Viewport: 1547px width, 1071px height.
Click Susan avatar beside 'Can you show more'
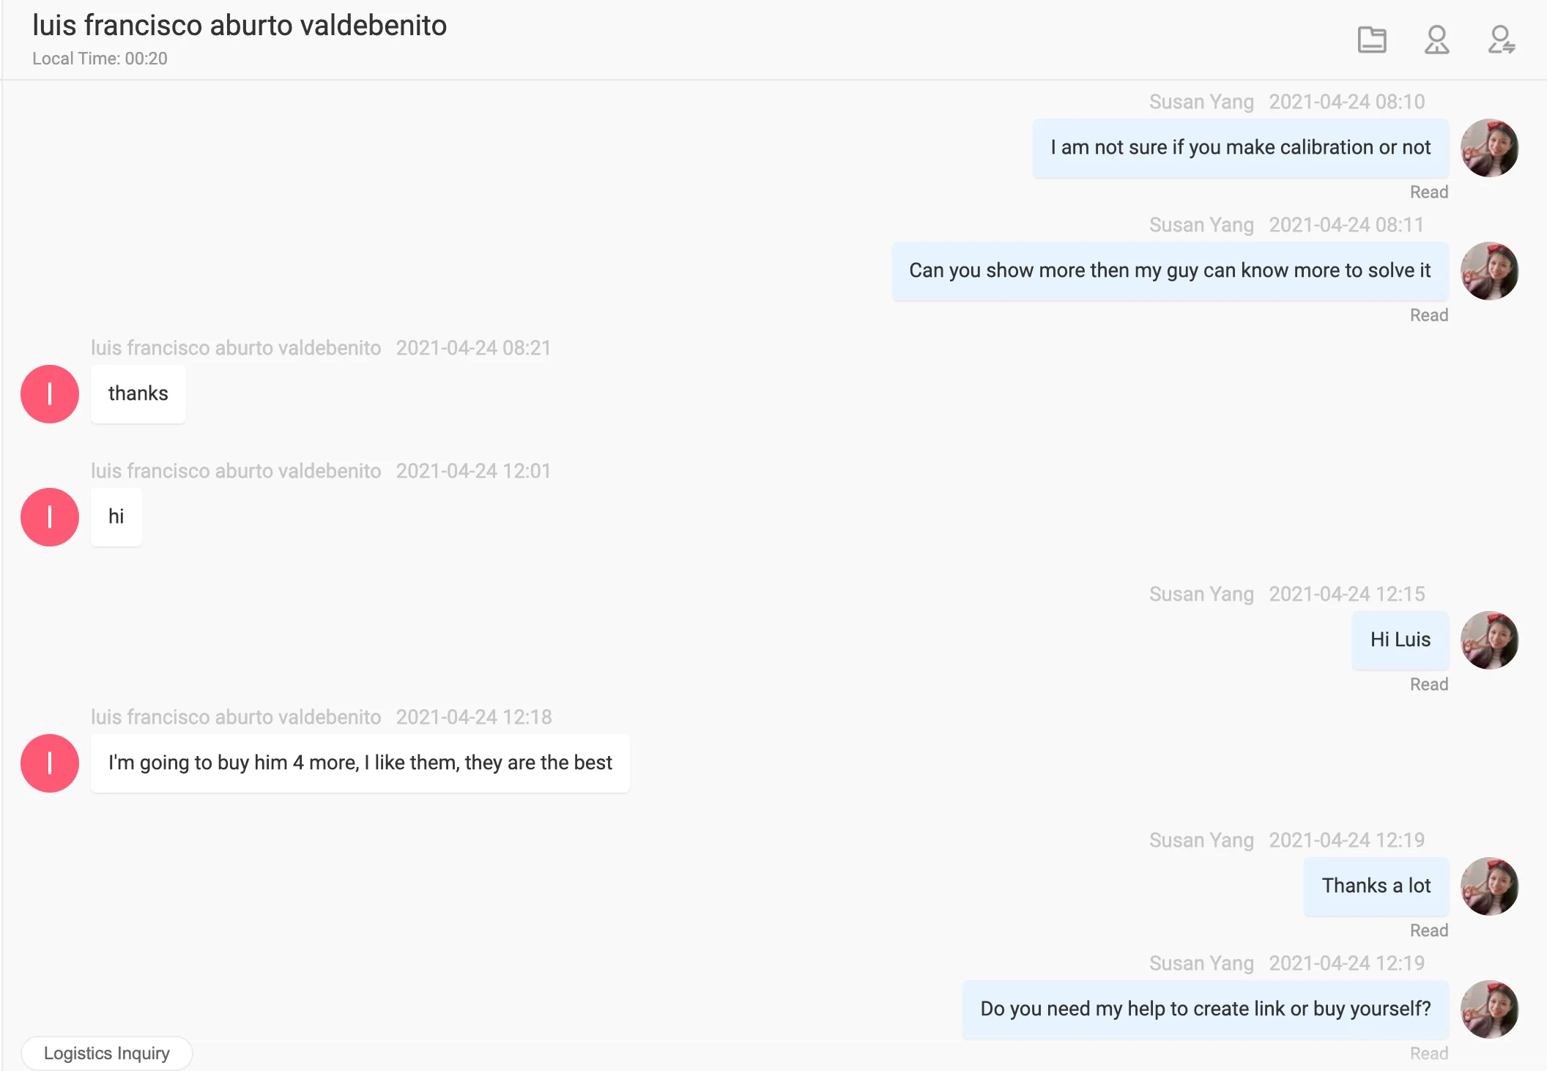[x=1489, y=271]
